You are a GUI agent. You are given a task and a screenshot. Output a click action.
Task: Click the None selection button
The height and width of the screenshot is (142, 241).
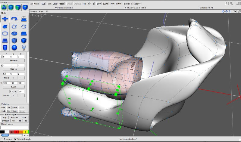(36, 4)
